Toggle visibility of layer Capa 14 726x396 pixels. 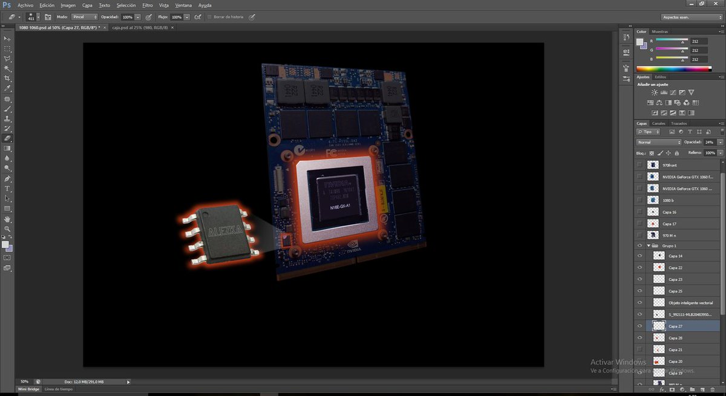point(640,255)
